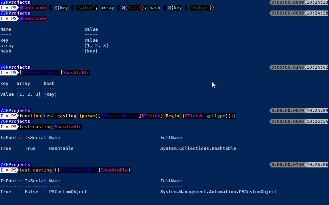
Task: Click the "{1, 2, 3}" value in array row
Action: click(97, 45)
